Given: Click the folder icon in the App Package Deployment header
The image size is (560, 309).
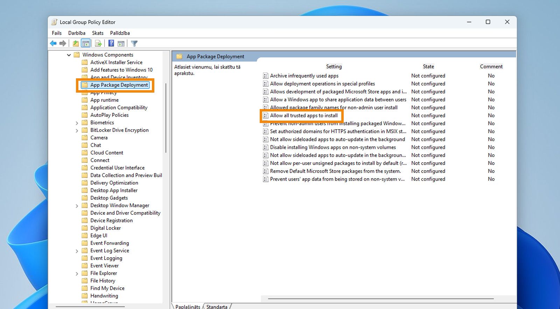Looking at the screenshot, I should tap(180, 56).
